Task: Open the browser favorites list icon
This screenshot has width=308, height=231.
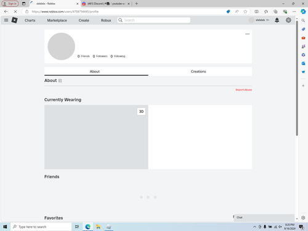Action: [x=266, y=12]
